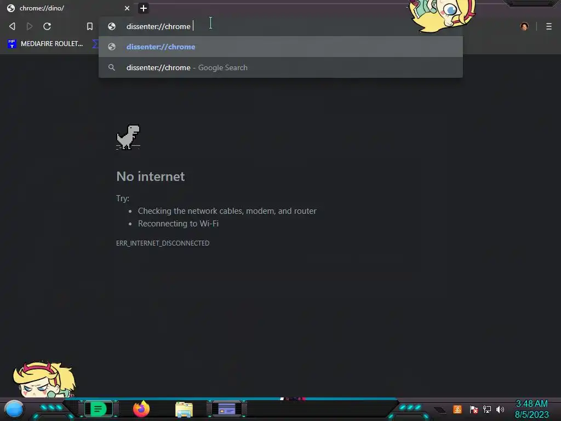Launch Firefox from the taskbar
561x421 pixels.
click(141, 409)
